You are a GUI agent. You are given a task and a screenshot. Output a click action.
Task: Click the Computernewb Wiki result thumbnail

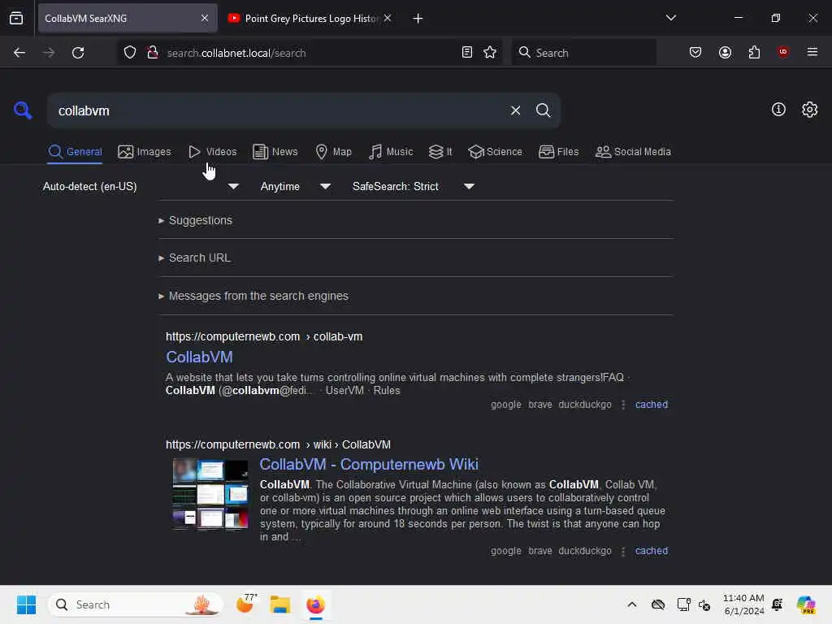210,495
